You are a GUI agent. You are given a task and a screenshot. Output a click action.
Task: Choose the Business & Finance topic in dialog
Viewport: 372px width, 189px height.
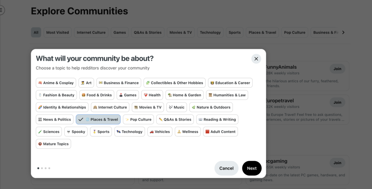[119, 83]
